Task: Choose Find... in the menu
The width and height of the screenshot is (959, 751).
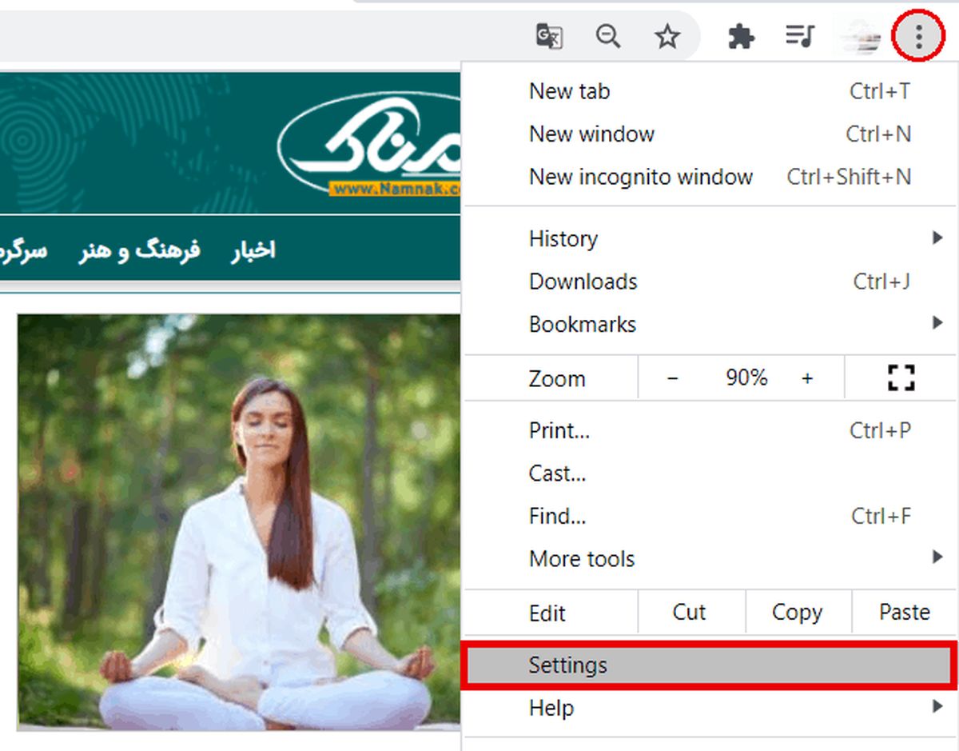Action: [x=711, y=516]
